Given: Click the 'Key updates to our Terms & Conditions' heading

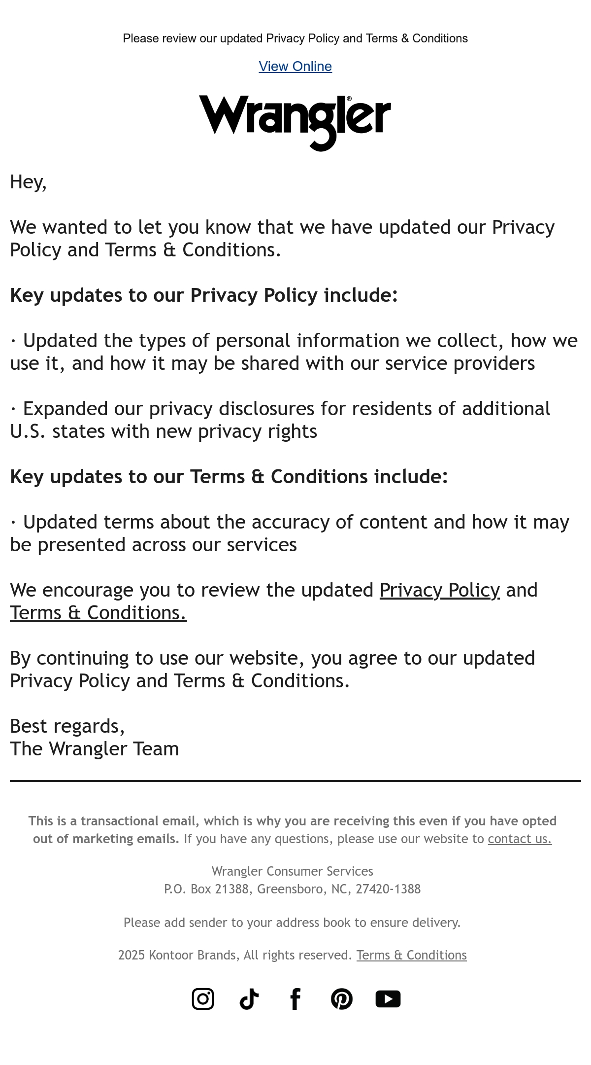Looking at the screenshot, I should pyautogui.click(x=229, y=477).
